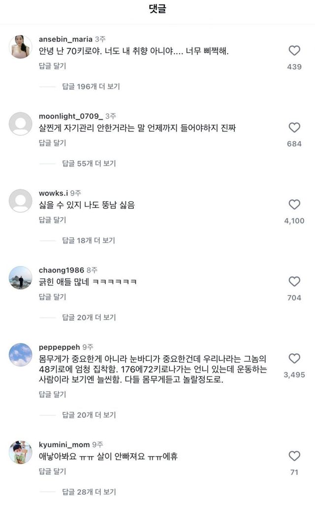The width and height of the screenshot is (315, 508).
Task: Open the kyumini_mom username link
Action: click(63, 444)
